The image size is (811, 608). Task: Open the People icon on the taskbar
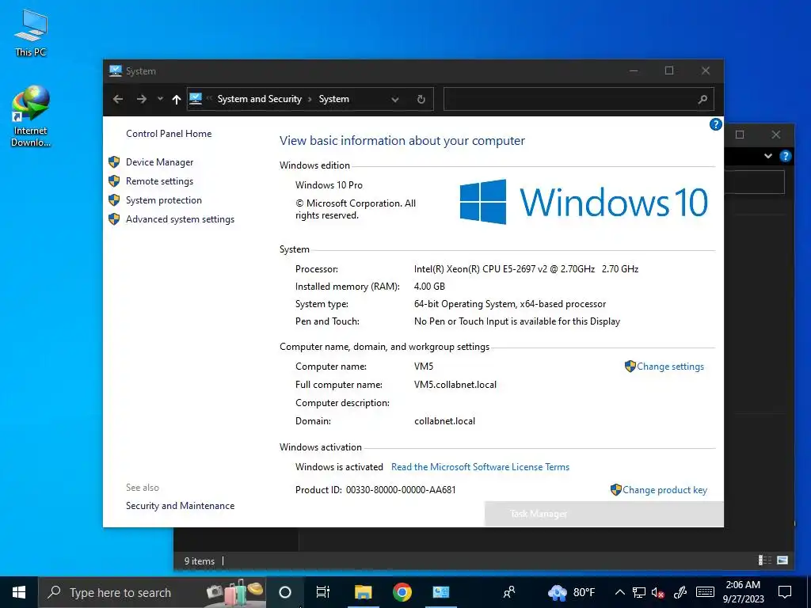pos(509,592)
